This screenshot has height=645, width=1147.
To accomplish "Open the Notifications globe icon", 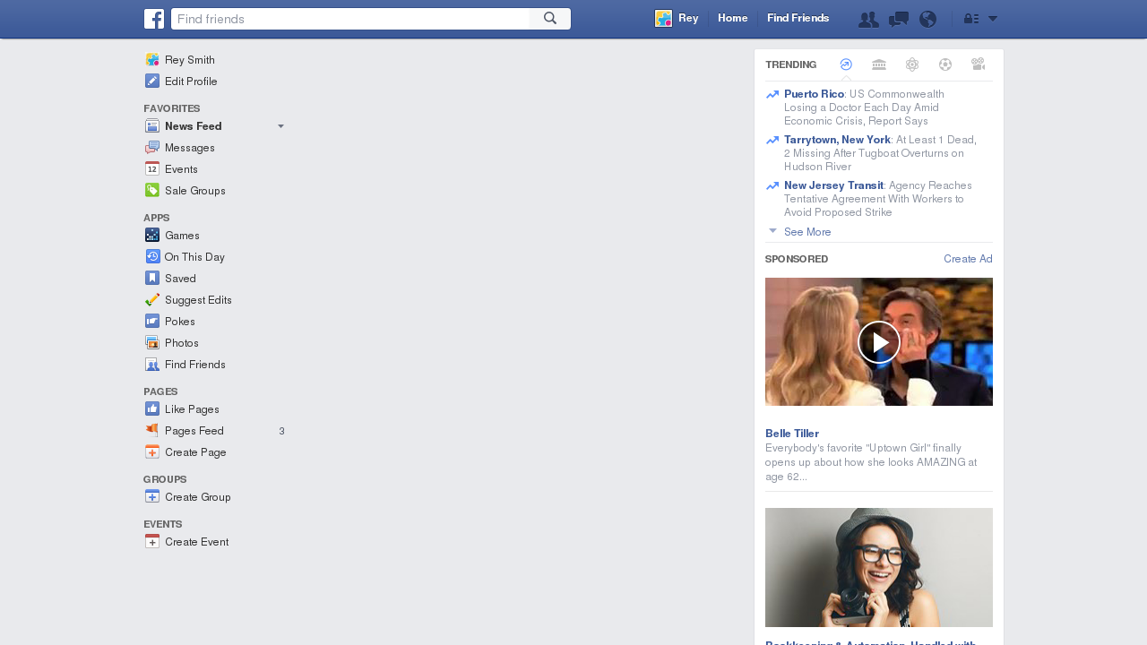I will click(x=928, y=19).
